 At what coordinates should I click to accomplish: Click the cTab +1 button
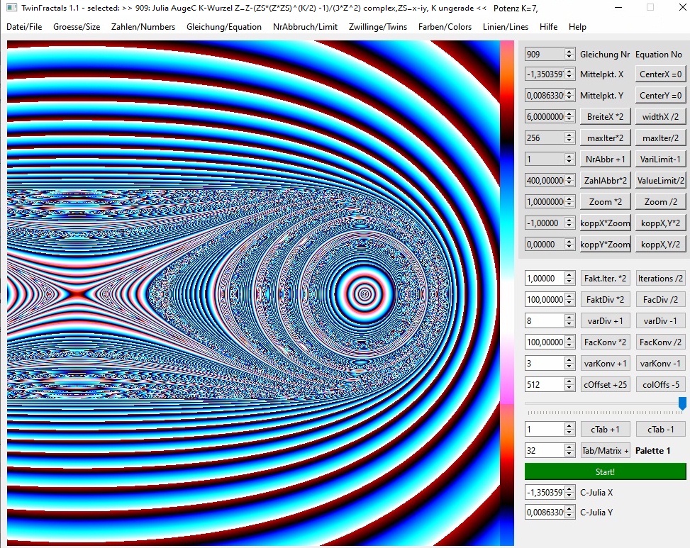point(605,429)
